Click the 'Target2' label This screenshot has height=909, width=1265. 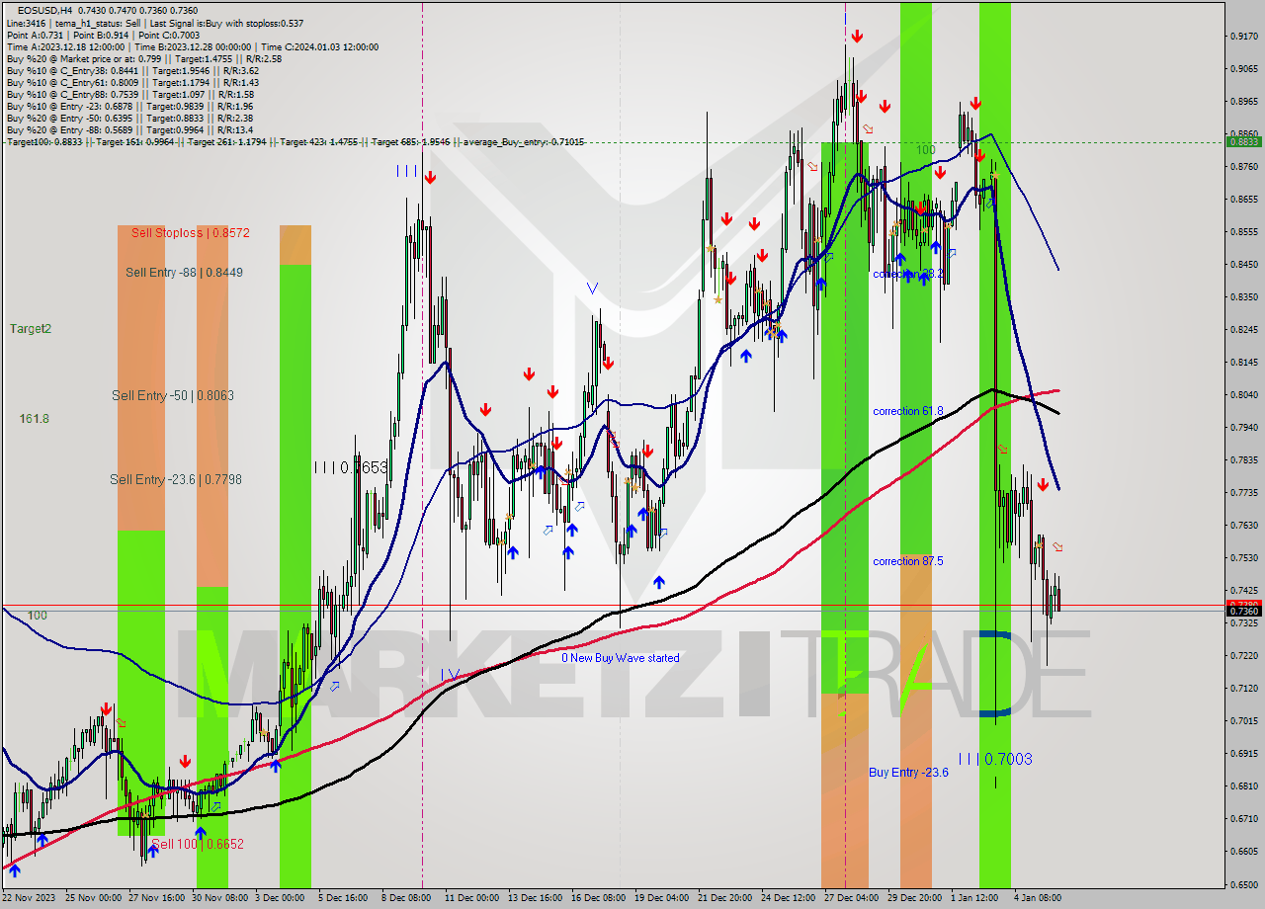click(31, 329)
